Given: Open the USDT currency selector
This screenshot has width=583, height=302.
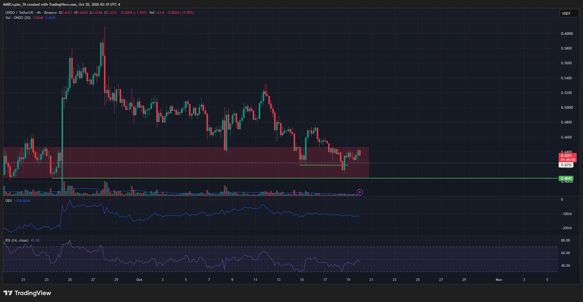Looking at the screenshot, I should tap(569, 13).
